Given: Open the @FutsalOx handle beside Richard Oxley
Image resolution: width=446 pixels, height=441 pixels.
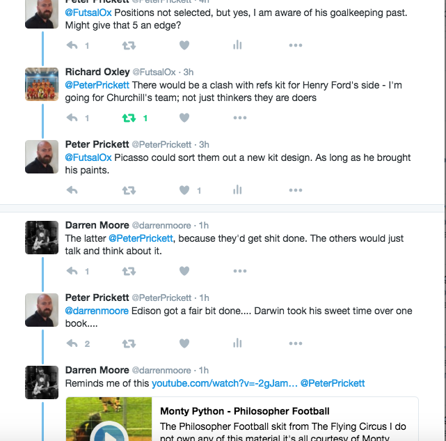Looking at the screenshot, I should click(x=155, y=72).
